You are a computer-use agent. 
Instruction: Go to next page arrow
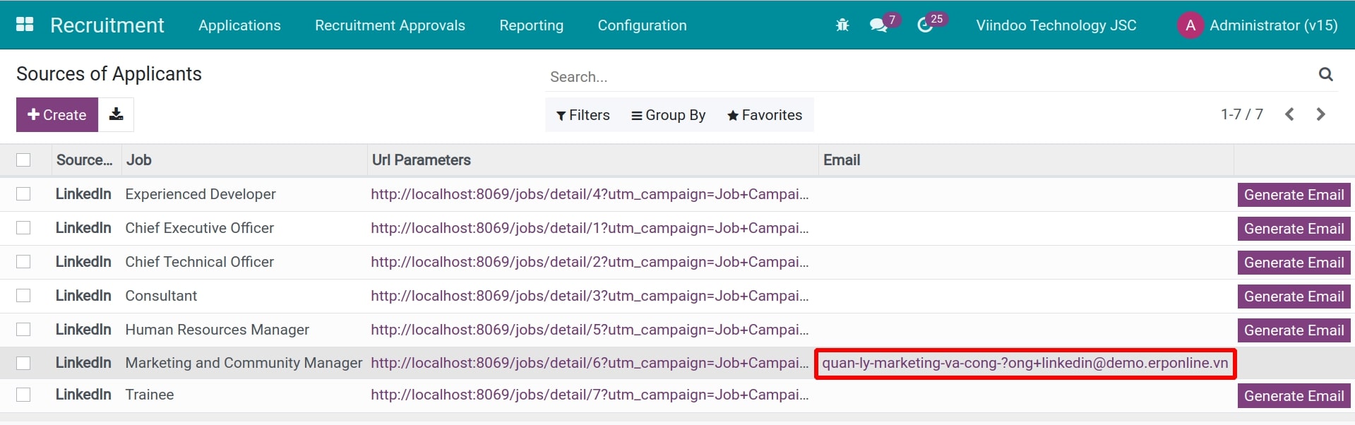[x=1320, y=114]
